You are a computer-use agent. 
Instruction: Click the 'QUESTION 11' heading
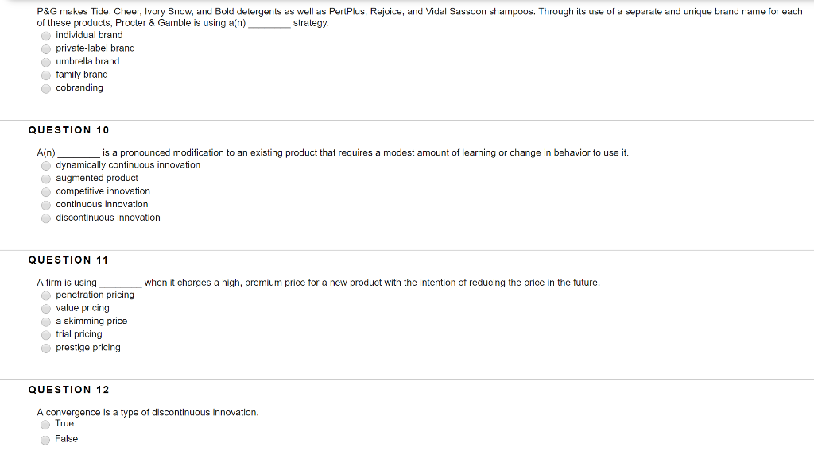tap(68, 260)
